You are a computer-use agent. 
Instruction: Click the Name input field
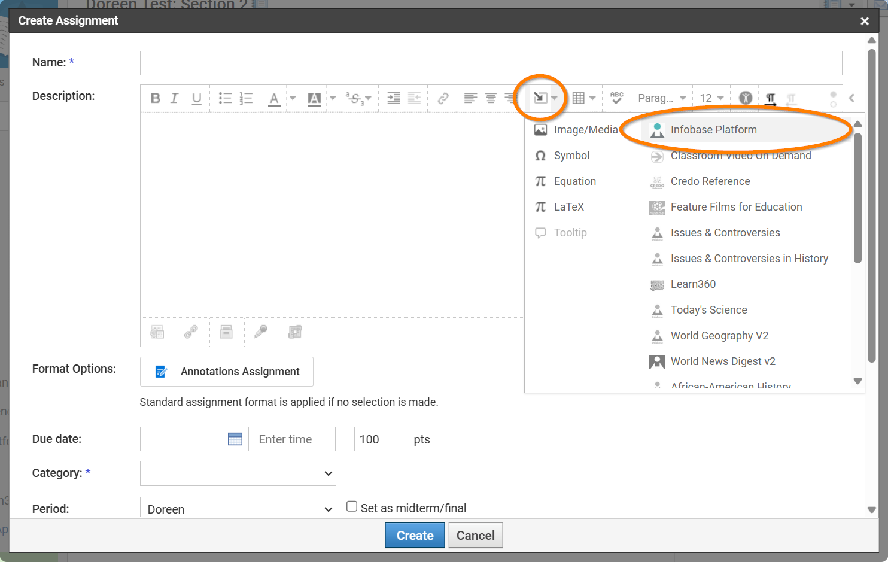[x=491, y=63]
